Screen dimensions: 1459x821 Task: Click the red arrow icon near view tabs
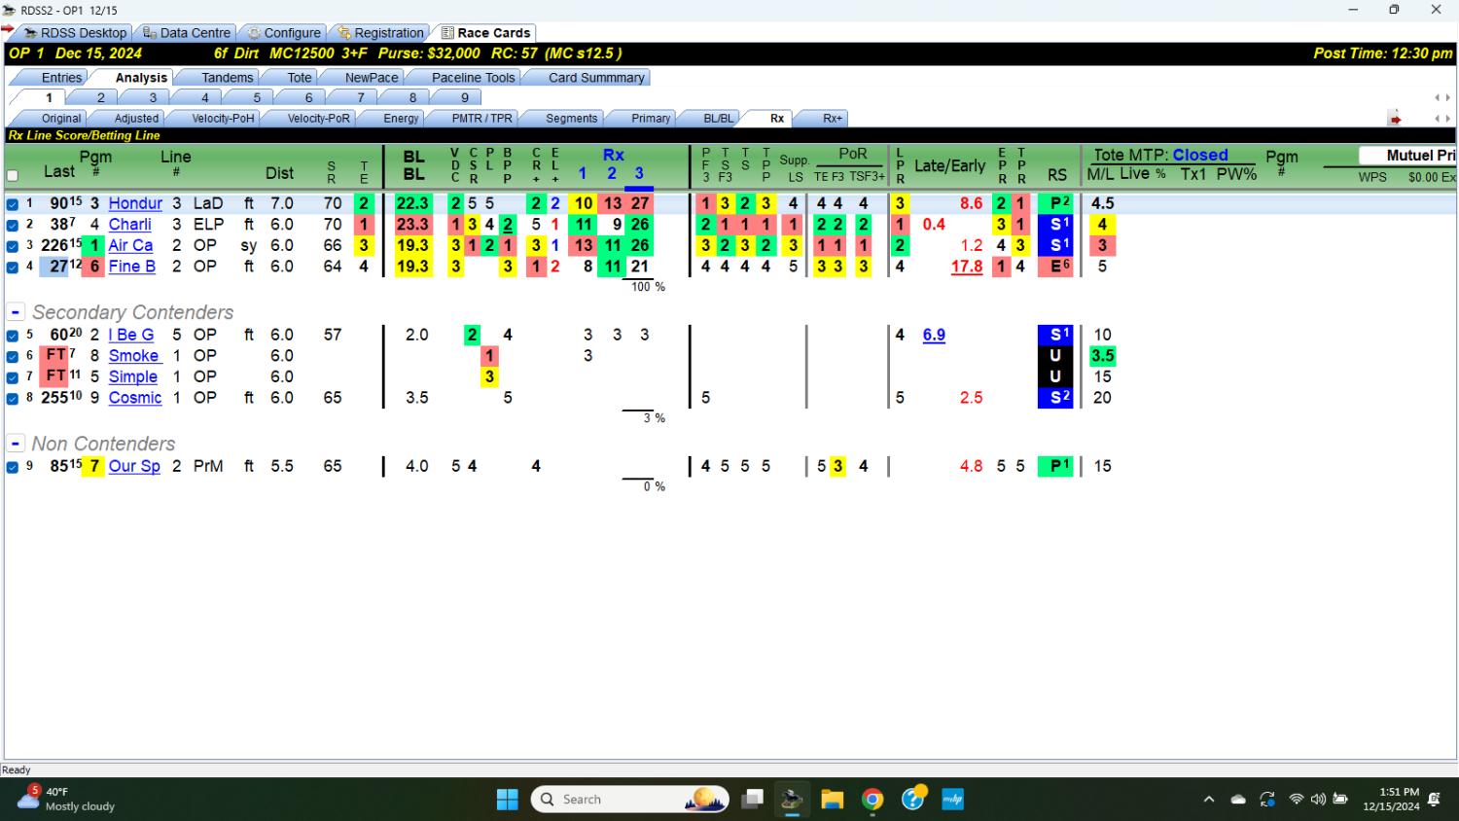pyautogui.click(x=1395, y=119)
